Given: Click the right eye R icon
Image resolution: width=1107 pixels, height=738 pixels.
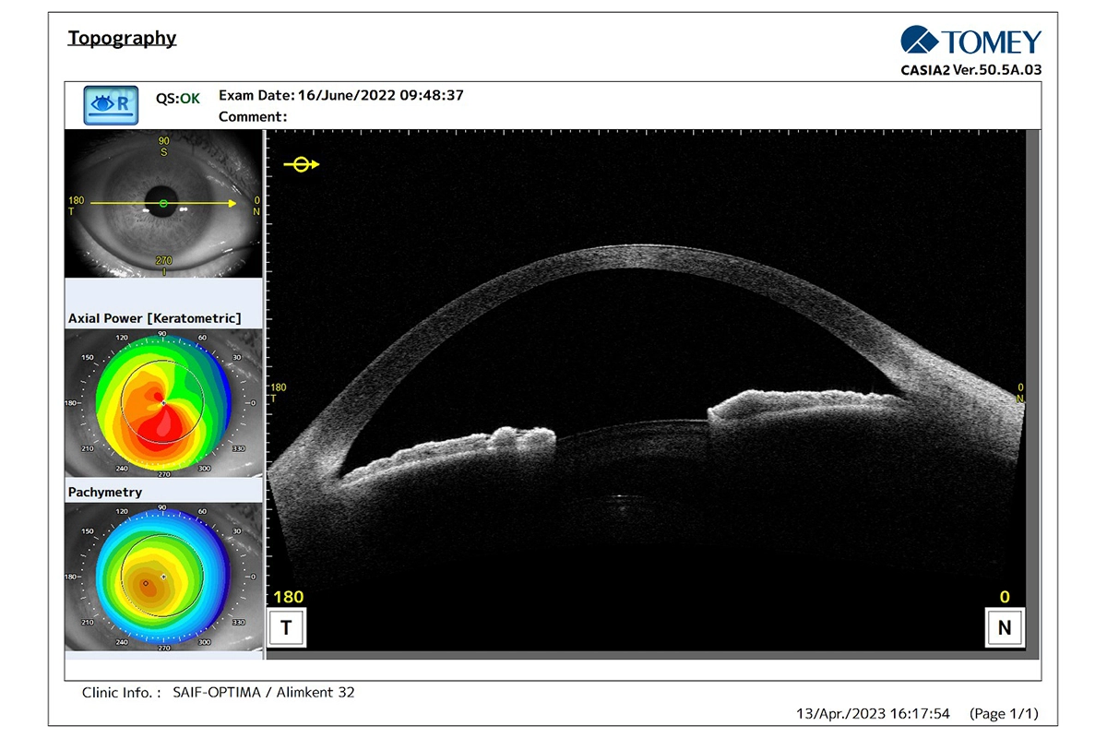Looking at the screenshot, I should (x=111, y=105).
